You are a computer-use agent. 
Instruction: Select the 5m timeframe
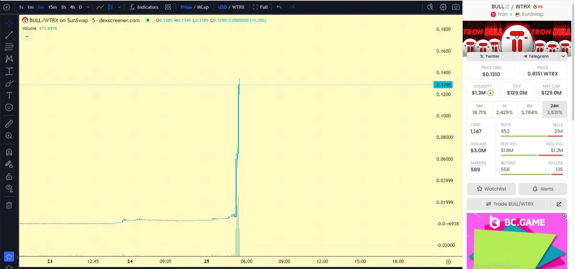(41, 7)
